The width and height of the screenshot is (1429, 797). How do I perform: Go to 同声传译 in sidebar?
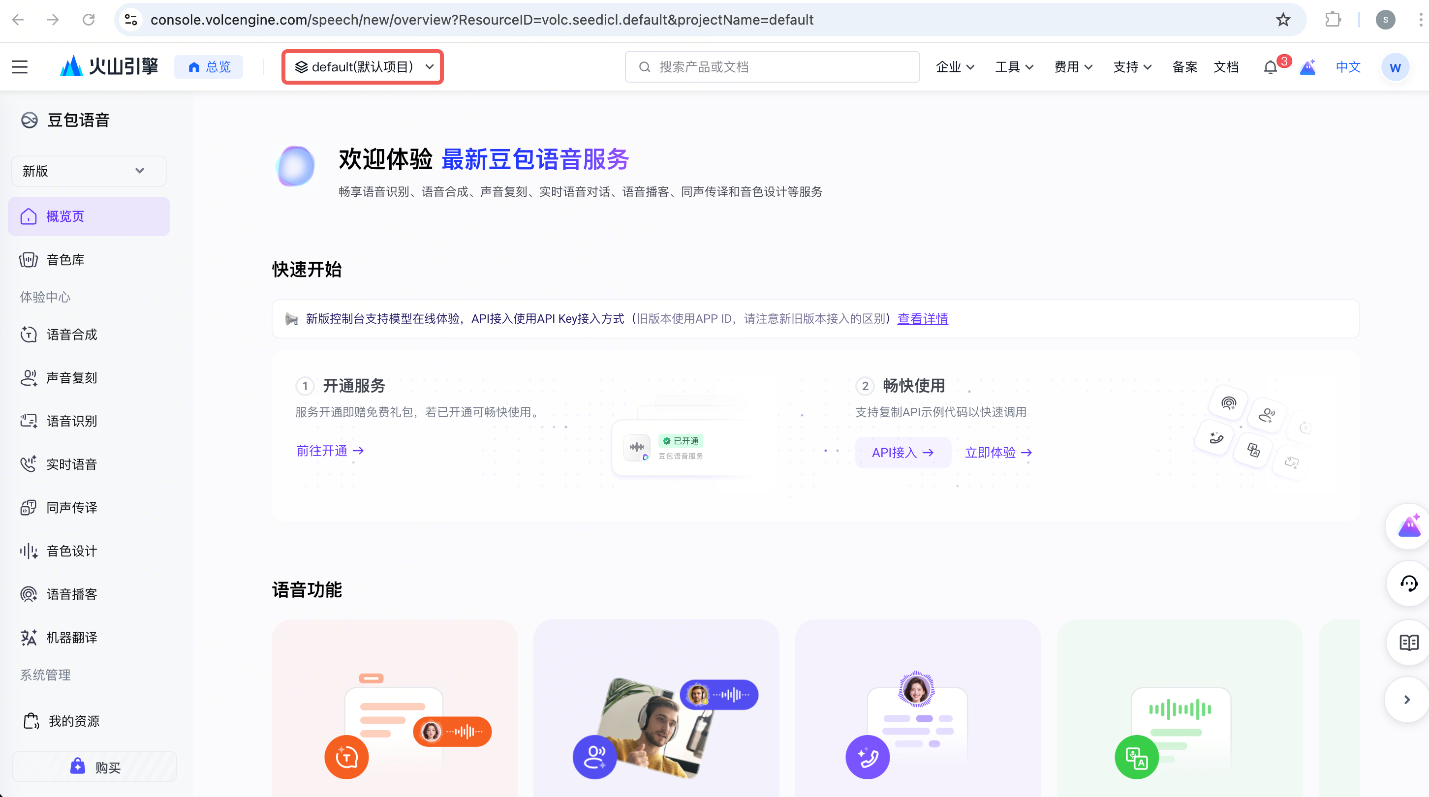click(90, 508)
